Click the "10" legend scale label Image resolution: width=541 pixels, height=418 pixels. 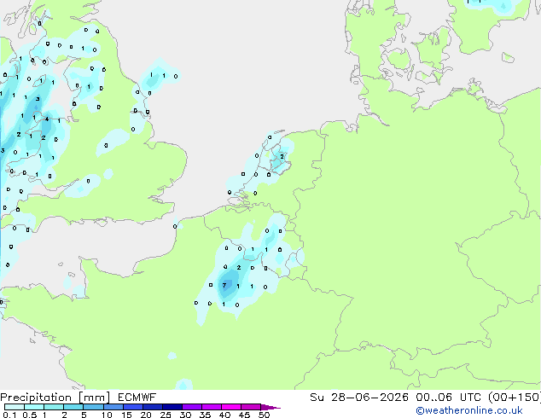click(107, 415)
